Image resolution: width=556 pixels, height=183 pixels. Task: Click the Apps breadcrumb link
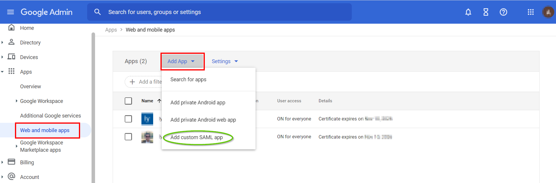point(111,30)
